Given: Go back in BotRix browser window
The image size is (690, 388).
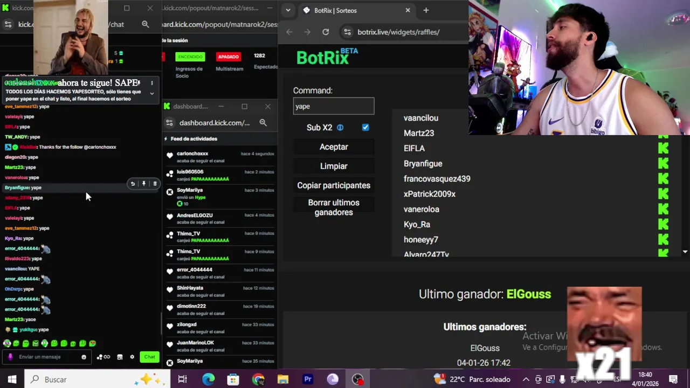Looking at the screenshot, I should [x=289, y=32].
